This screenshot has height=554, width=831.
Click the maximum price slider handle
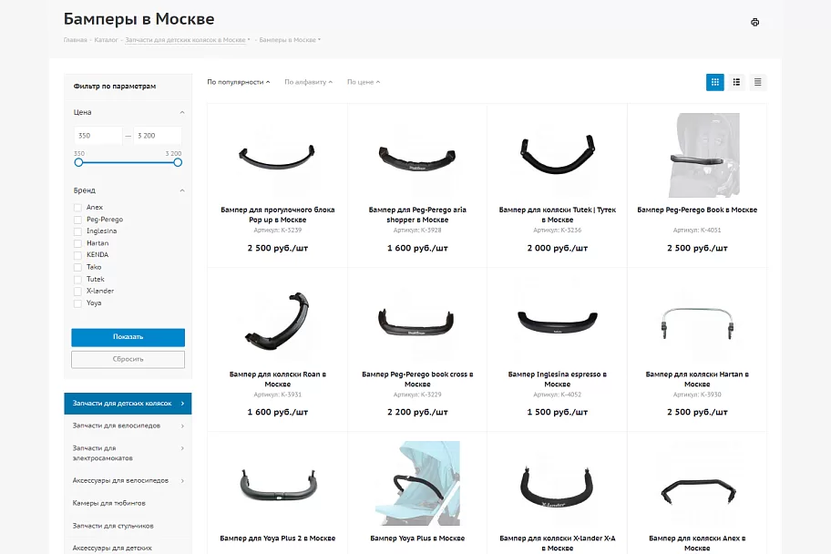pos(178,162)
